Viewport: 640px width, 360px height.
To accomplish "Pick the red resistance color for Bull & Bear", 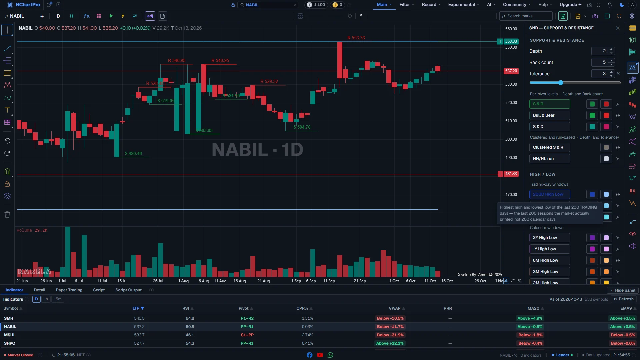I will click(x=606, y=115).
